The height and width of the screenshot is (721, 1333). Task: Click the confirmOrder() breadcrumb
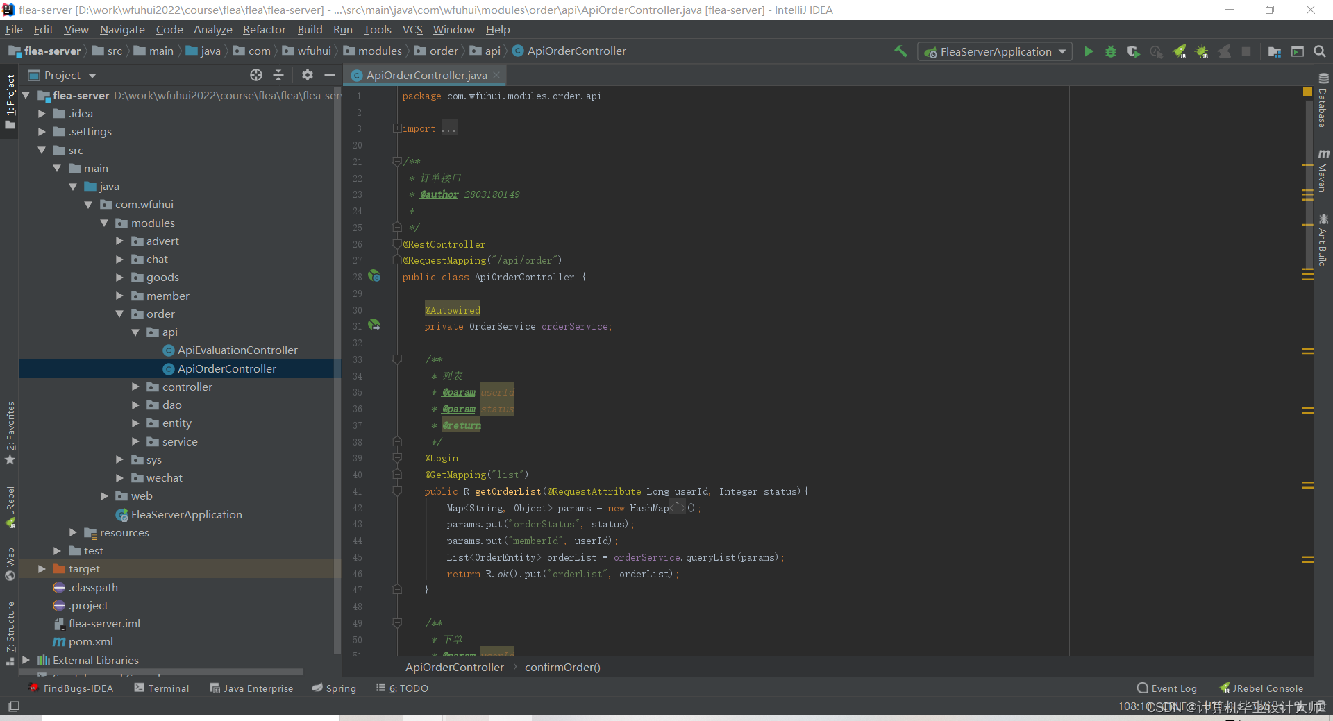562,667
